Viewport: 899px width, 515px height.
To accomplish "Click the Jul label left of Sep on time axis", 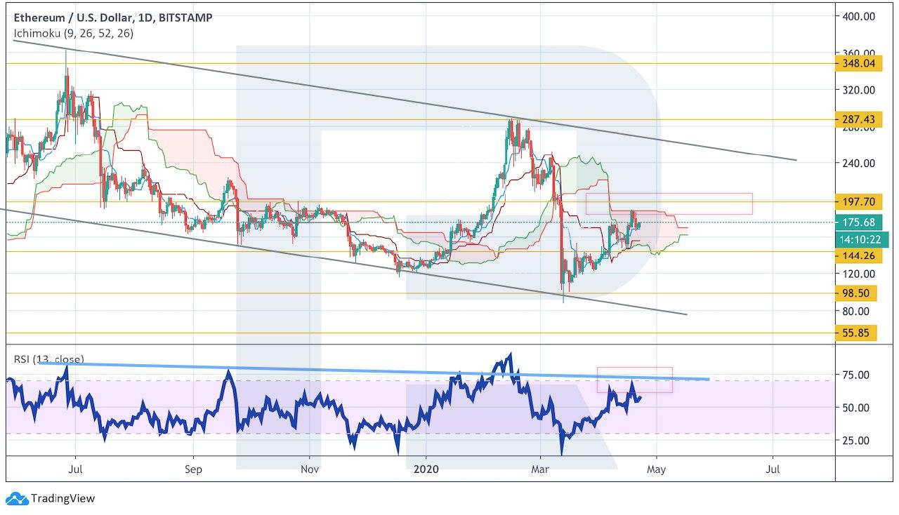I will tap(77, 468).
